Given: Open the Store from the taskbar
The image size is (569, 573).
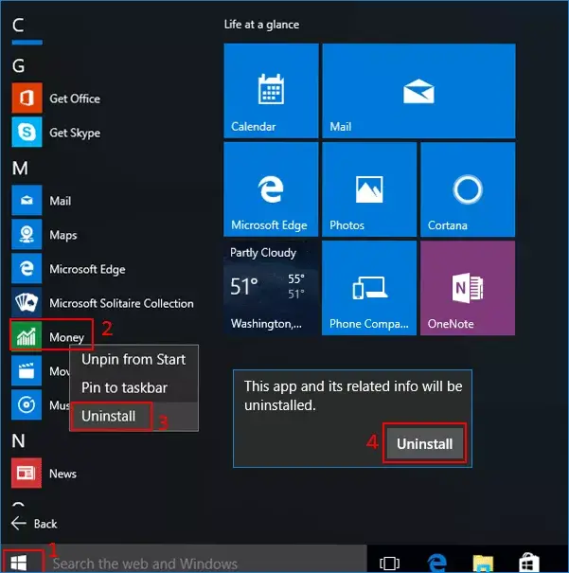Looking at the screenshot, I should tap(529, 564).
